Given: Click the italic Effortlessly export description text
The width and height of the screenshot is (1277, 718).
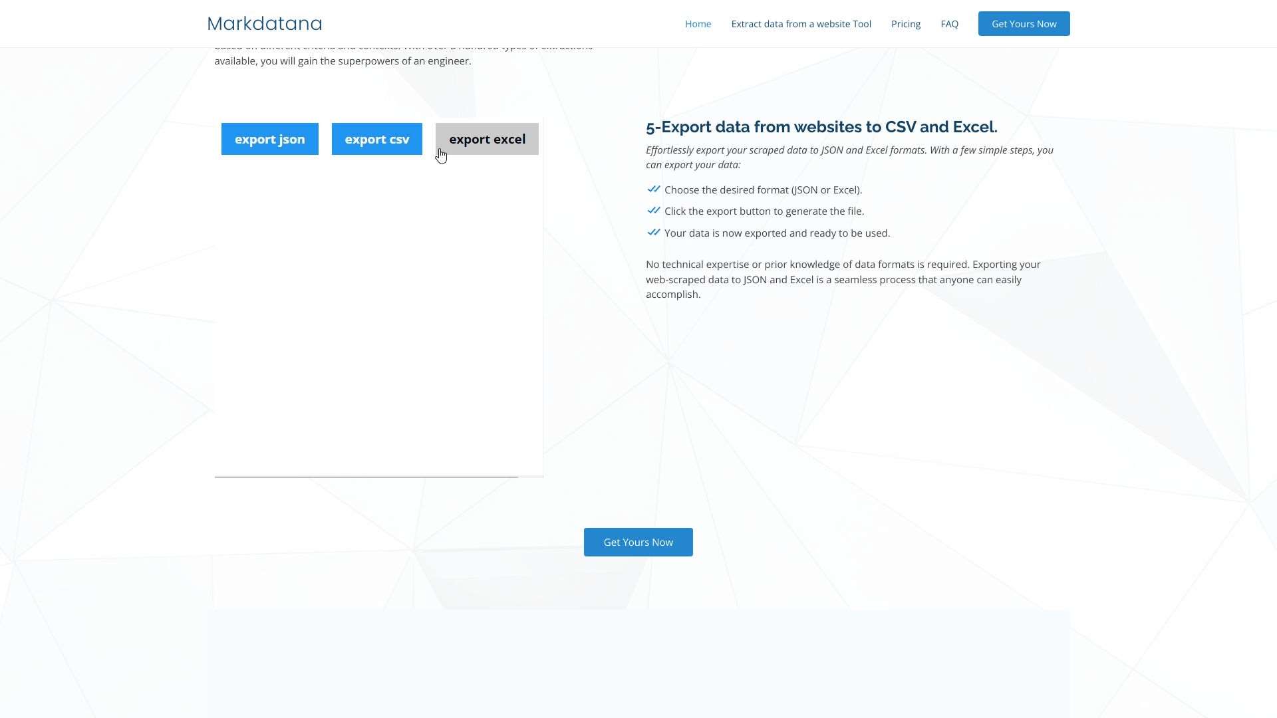Looking at the screenshot, I should (849, 158).
